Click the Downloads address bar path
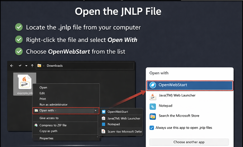This screenshot has width=243, height=147. [x=85, y=66]
